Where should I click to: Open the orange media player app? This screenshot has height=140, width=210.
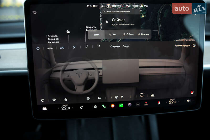113,106
